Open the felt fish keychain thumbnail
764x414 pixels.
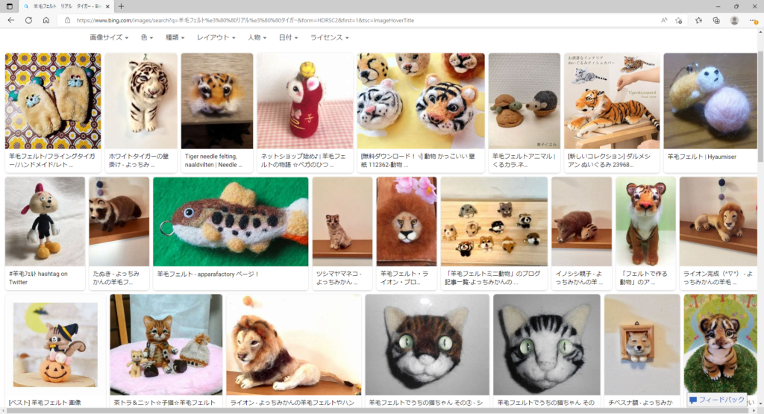(230, 222)
